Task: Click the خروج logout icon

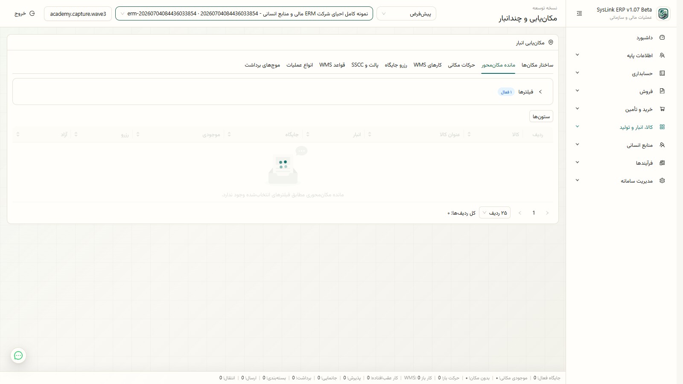Action: click(x=32, y=14)
